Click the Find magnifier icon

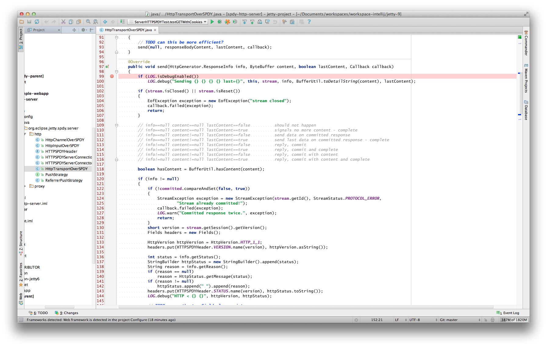[x=88, y=22]
